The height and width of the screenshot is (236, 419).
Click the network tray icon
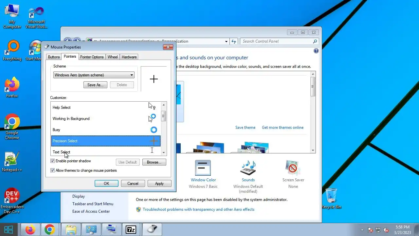[x=378, y=230]
